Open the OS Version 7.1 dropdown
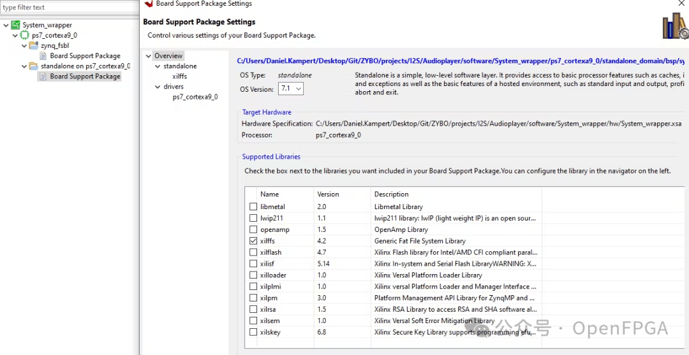689x355 pixels. click(291, 89)
